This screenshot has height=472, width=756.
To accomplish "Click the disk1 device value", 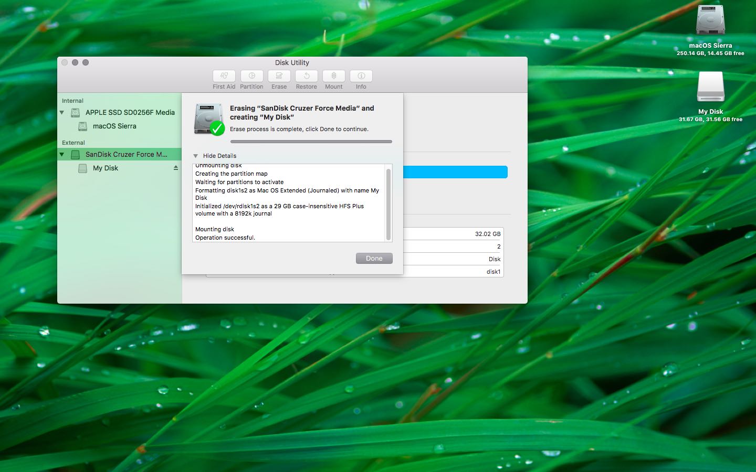I will click(x=493, y=272).
